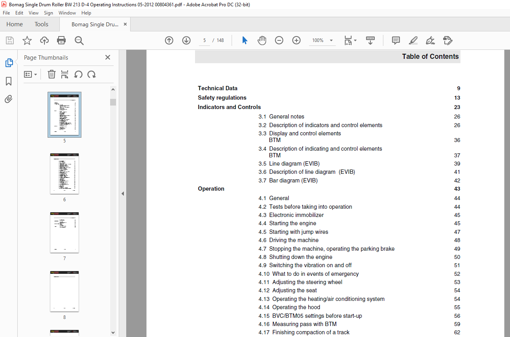Click 3.1 General notes entry
This screenshot has height=337, width=510.
(x=281, y=117)
